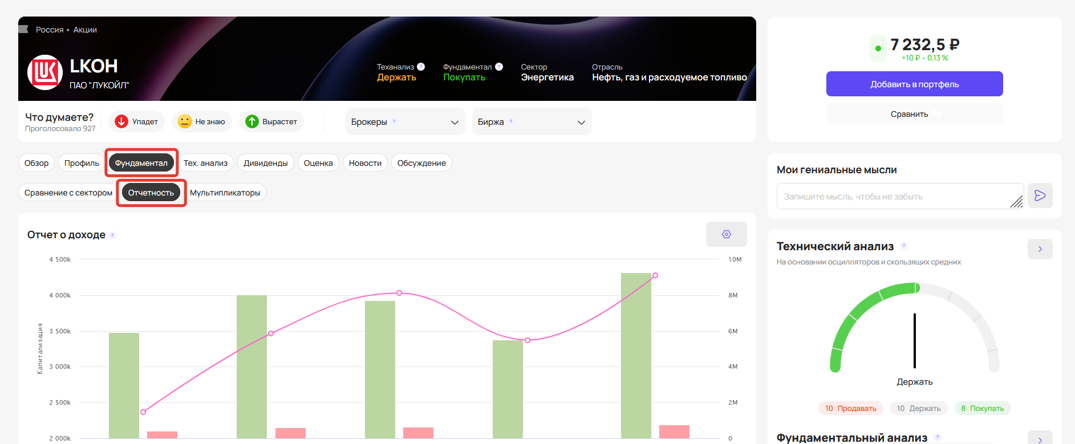The height and width of the screenshot is (444, 1075).
Task: Expand the Брокеры dropdown
Action: click(x=405, y=122)
